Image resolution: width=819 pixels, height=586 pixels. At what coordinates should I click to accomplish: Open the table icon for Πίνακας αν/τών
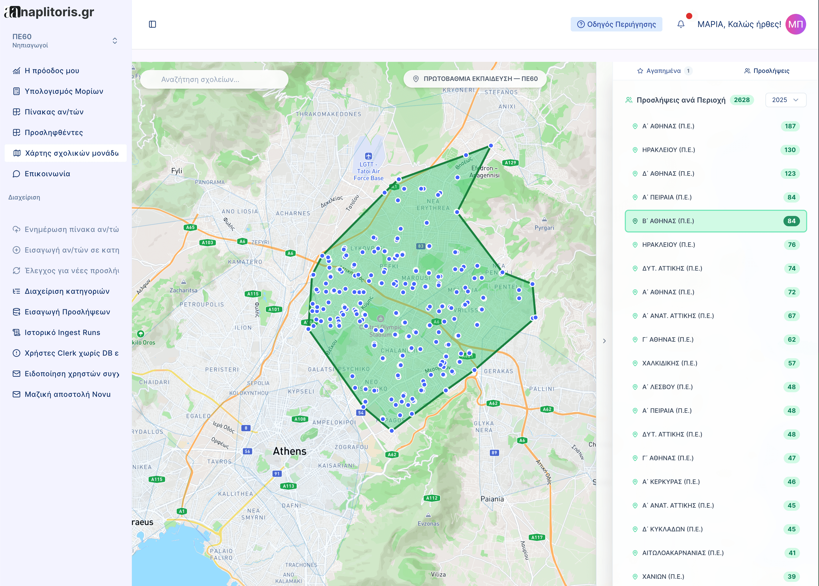16,112
